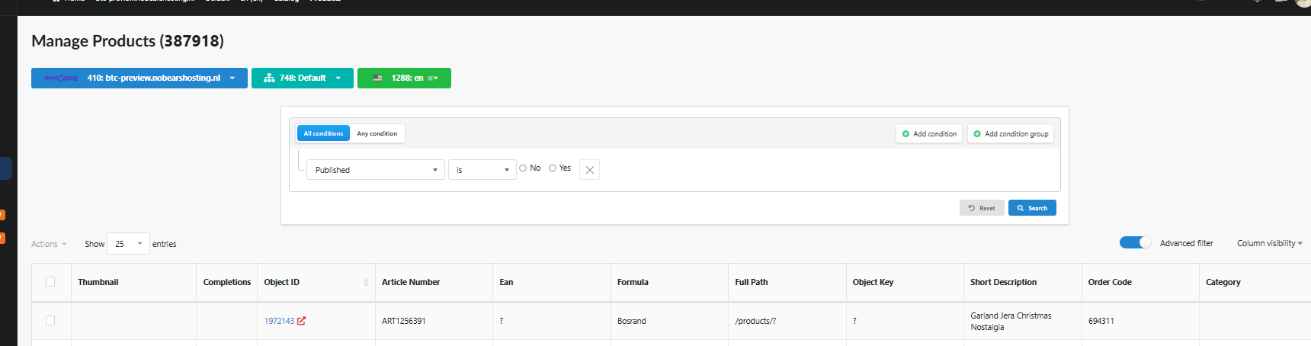Select the Yes radio button
1311x346 pixels.
click(x=553, y=168)
